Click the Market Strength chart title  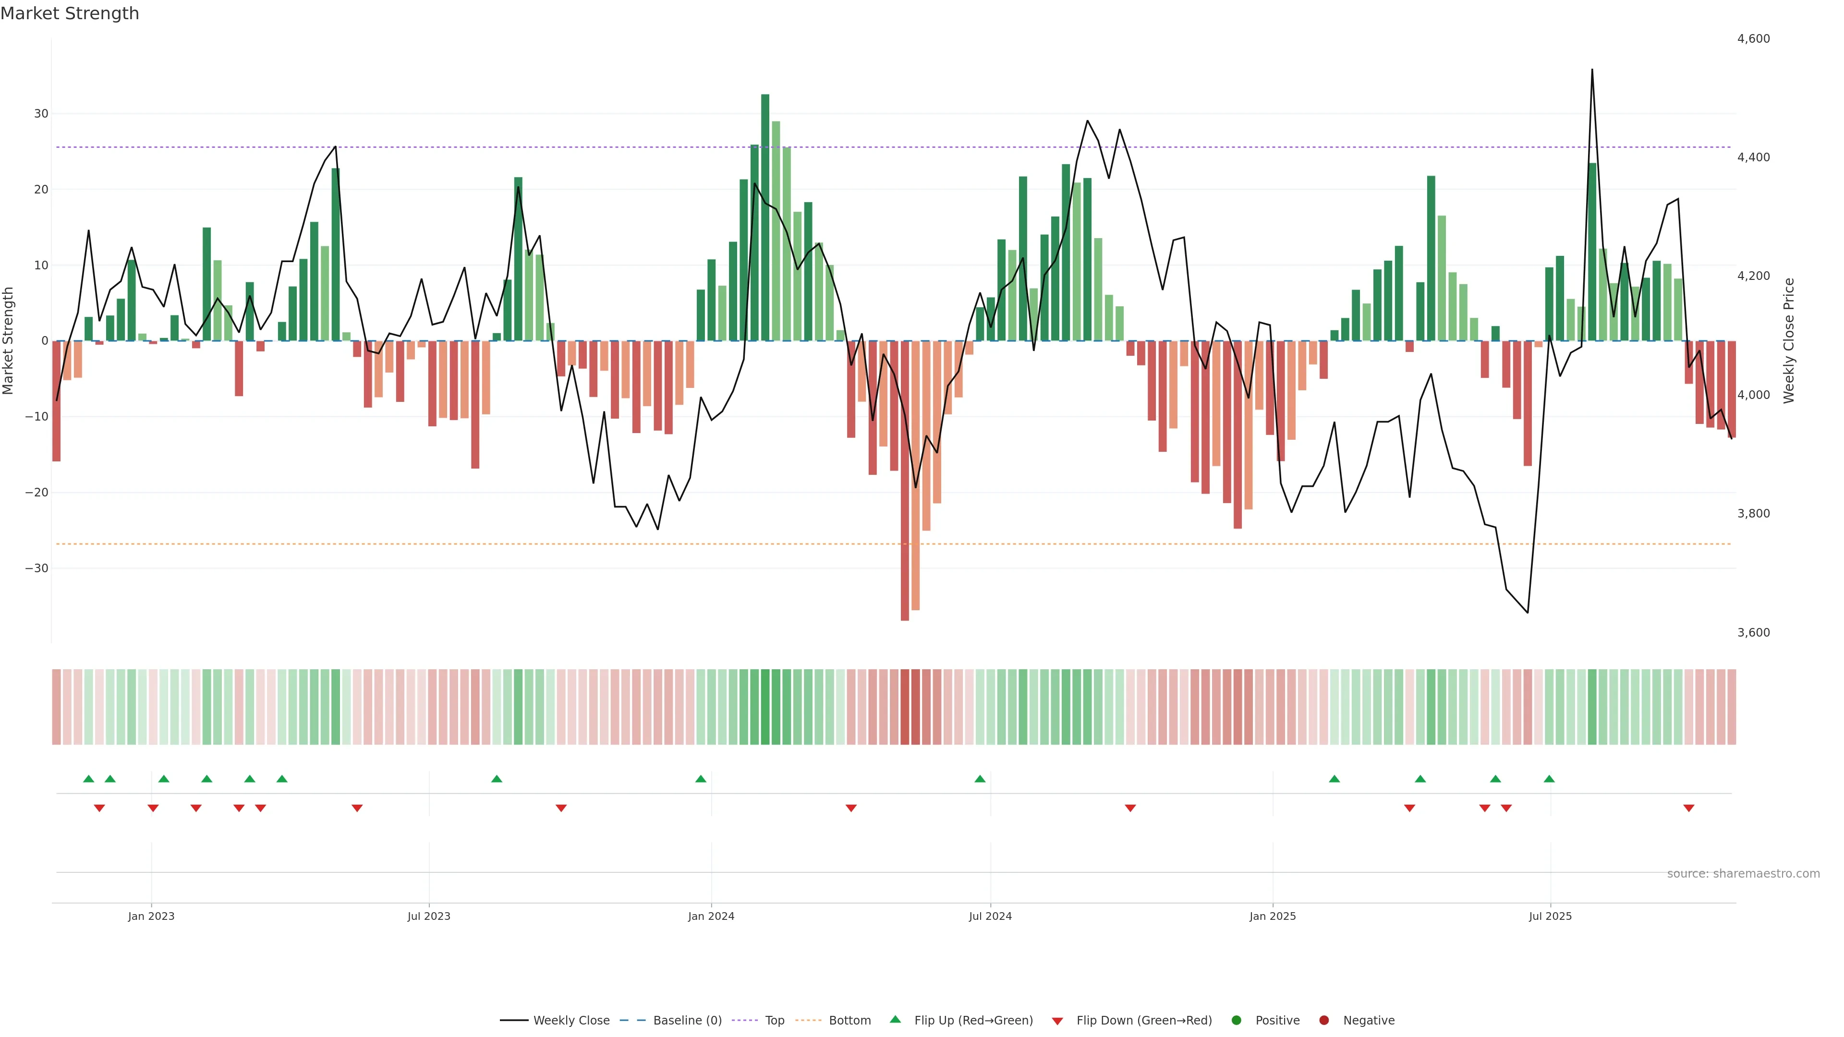70,13
